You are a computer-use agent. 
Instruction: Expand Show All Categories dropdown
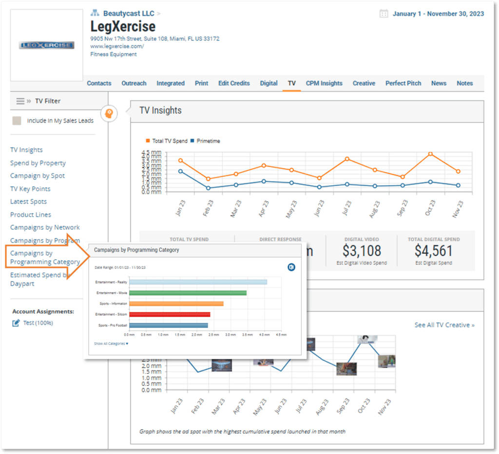[111, 343]
